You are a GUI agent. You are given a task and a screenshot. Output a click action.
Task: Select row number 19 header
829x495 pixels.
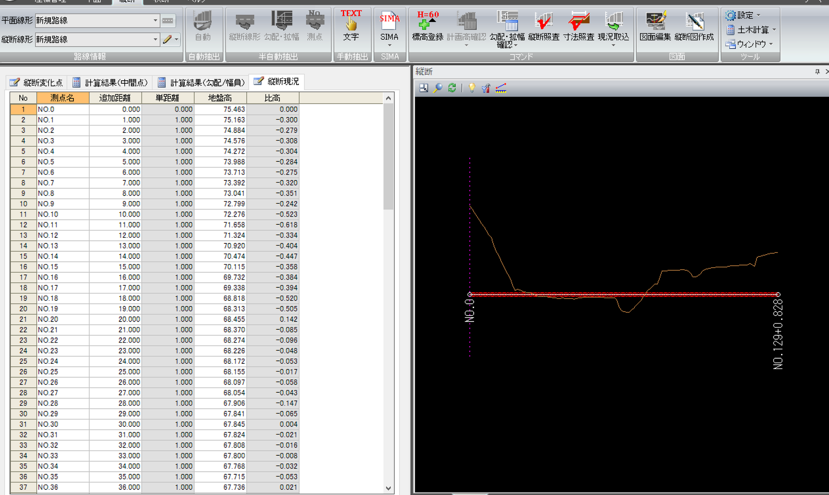coord(23,298)
